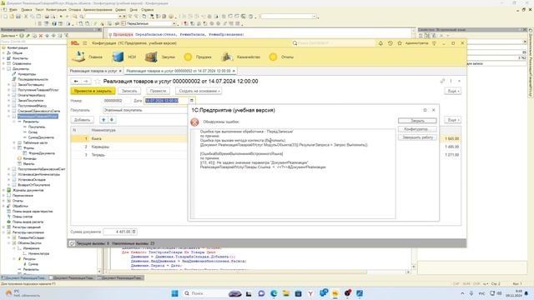534x300 pixels.
Task: Open Правка menu in configurator
Action: pos(26,10)
